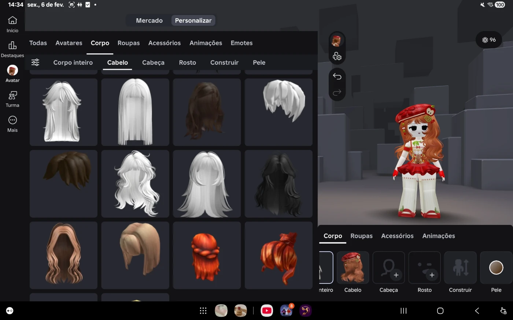This screenshot has height=320, width=513.
Task: Click the redo arrow button
Action: pyautogui.click(x=337, y=93)
